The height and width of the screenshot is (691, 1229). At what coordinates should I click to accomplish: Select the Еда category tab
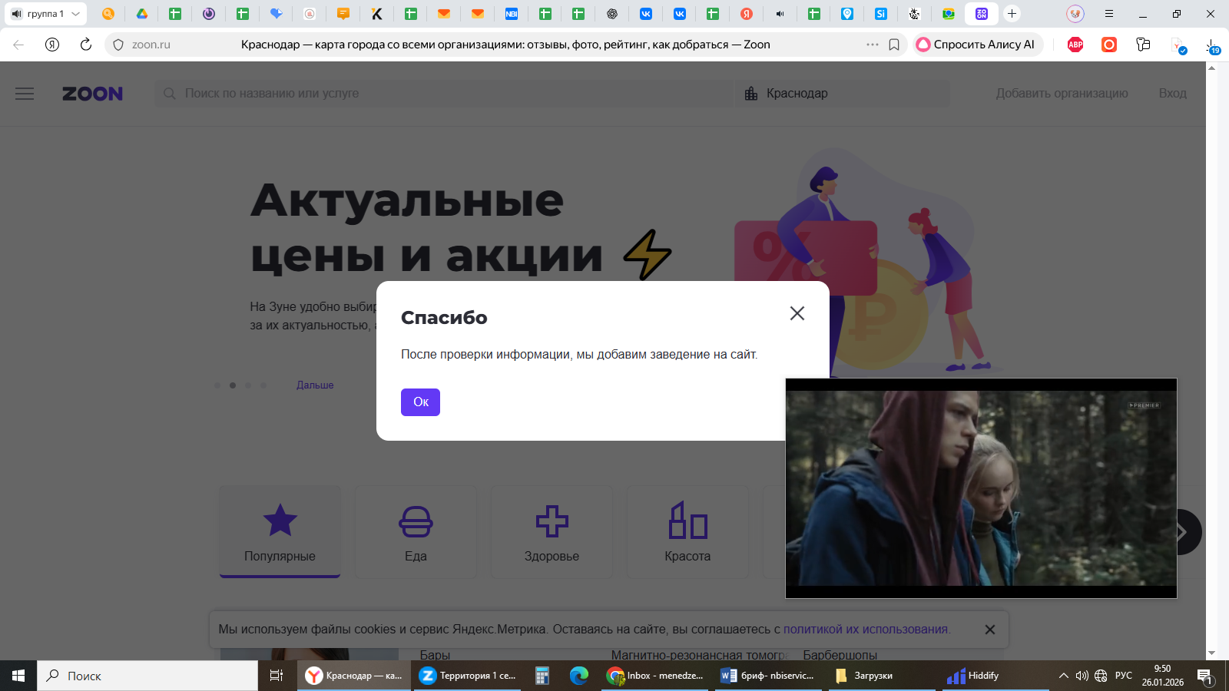[416, 531]
